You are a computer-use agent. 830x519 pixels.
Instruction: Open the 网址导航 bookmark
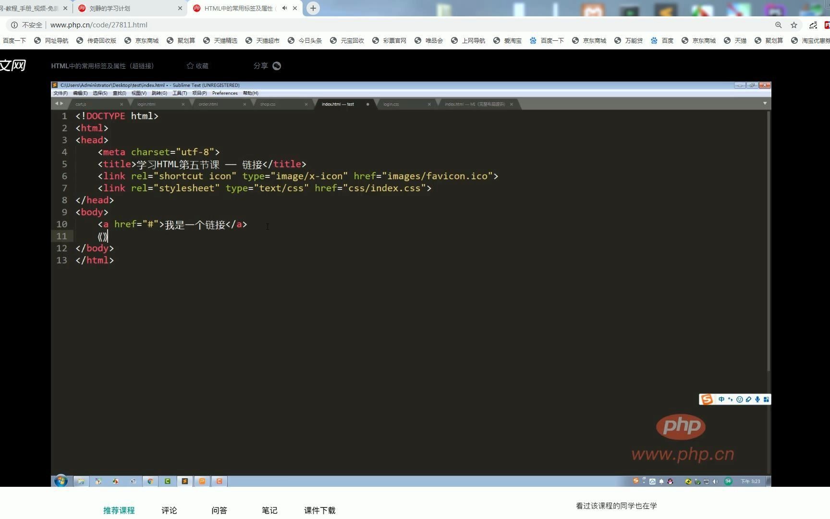(51, 41)
